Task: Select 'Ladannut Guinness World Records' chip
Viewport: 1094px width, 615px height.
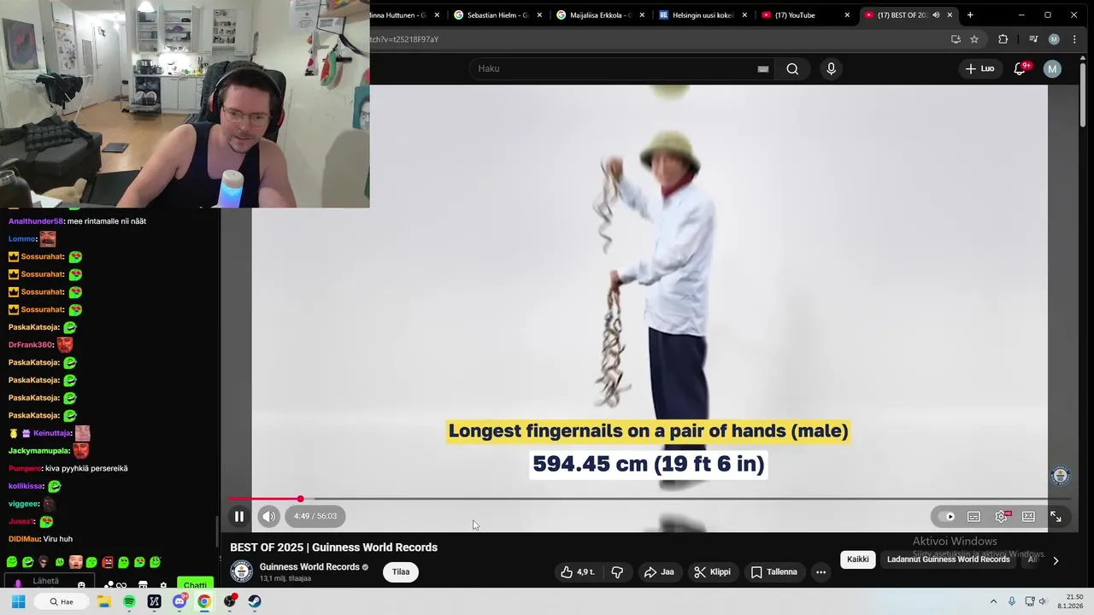Action: (x=948, y=559)
